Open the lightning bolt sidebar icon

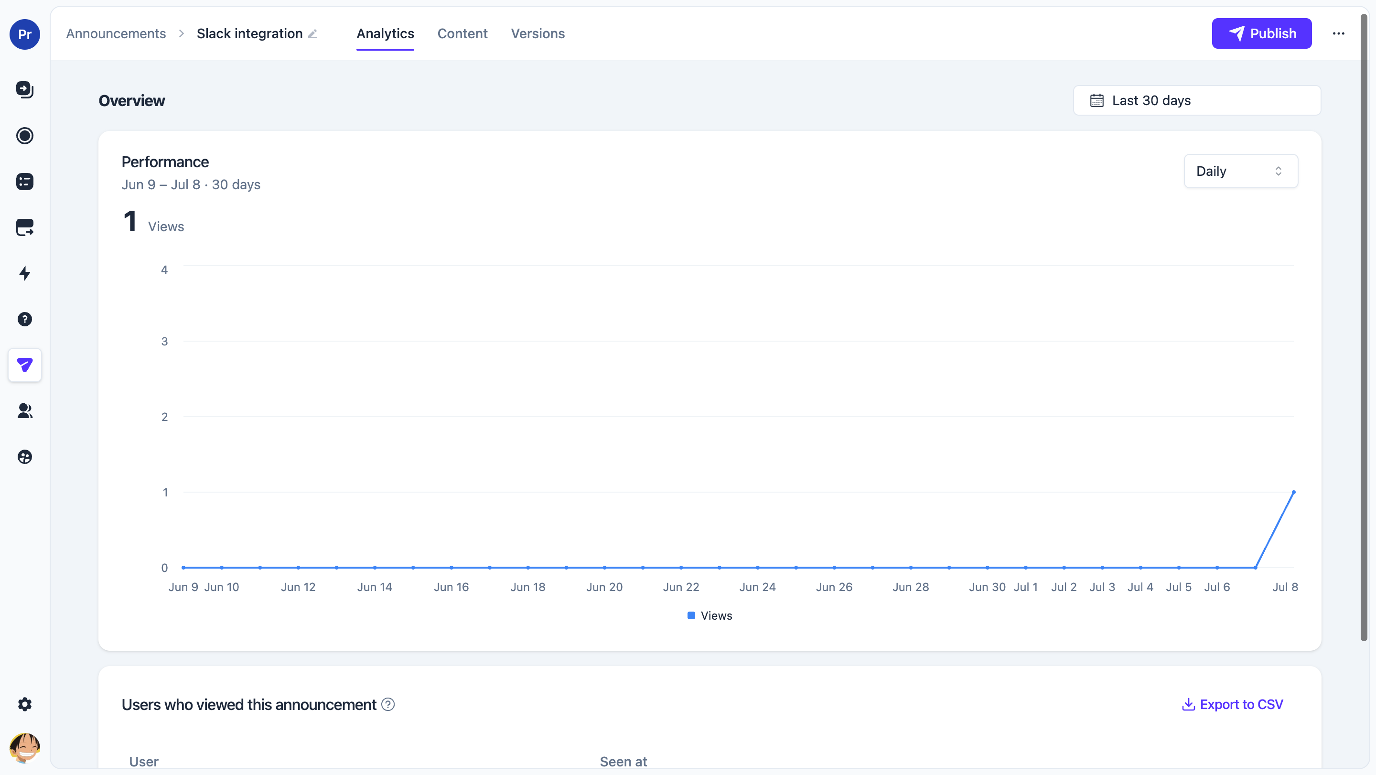[24, 273]
